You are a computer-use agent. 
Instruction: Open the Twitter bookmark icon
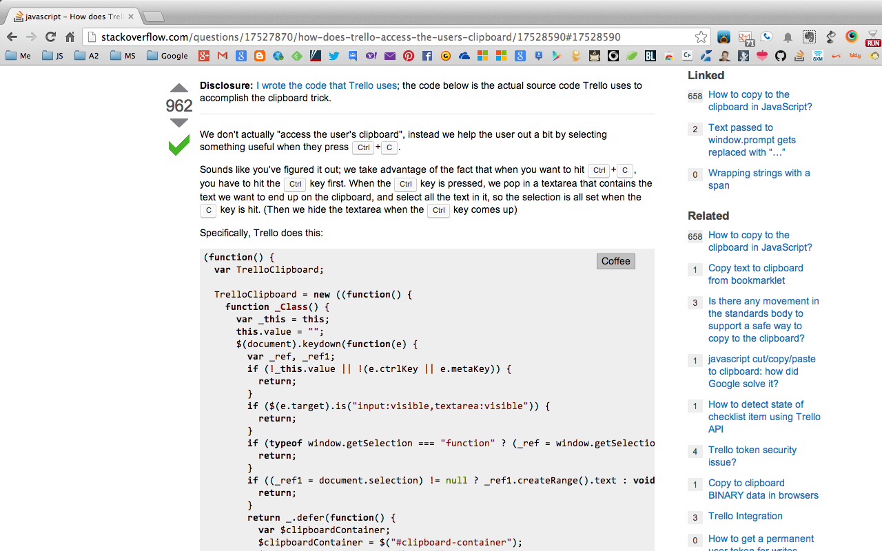(x=334, y=56)
